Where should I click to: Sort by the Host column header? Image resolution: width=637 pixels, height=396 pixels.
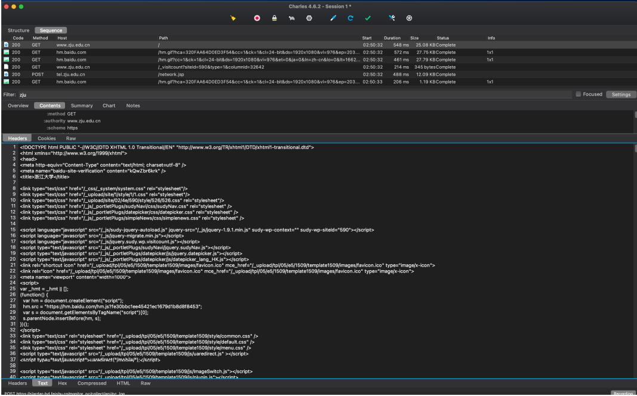pos(62,38)
